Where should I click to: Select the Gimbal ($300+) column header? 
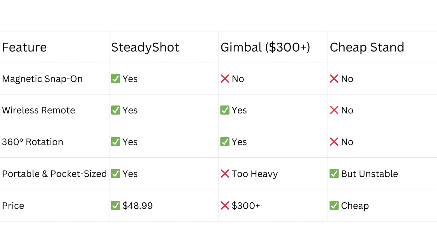pyautogui.click(x=265, y=48)
